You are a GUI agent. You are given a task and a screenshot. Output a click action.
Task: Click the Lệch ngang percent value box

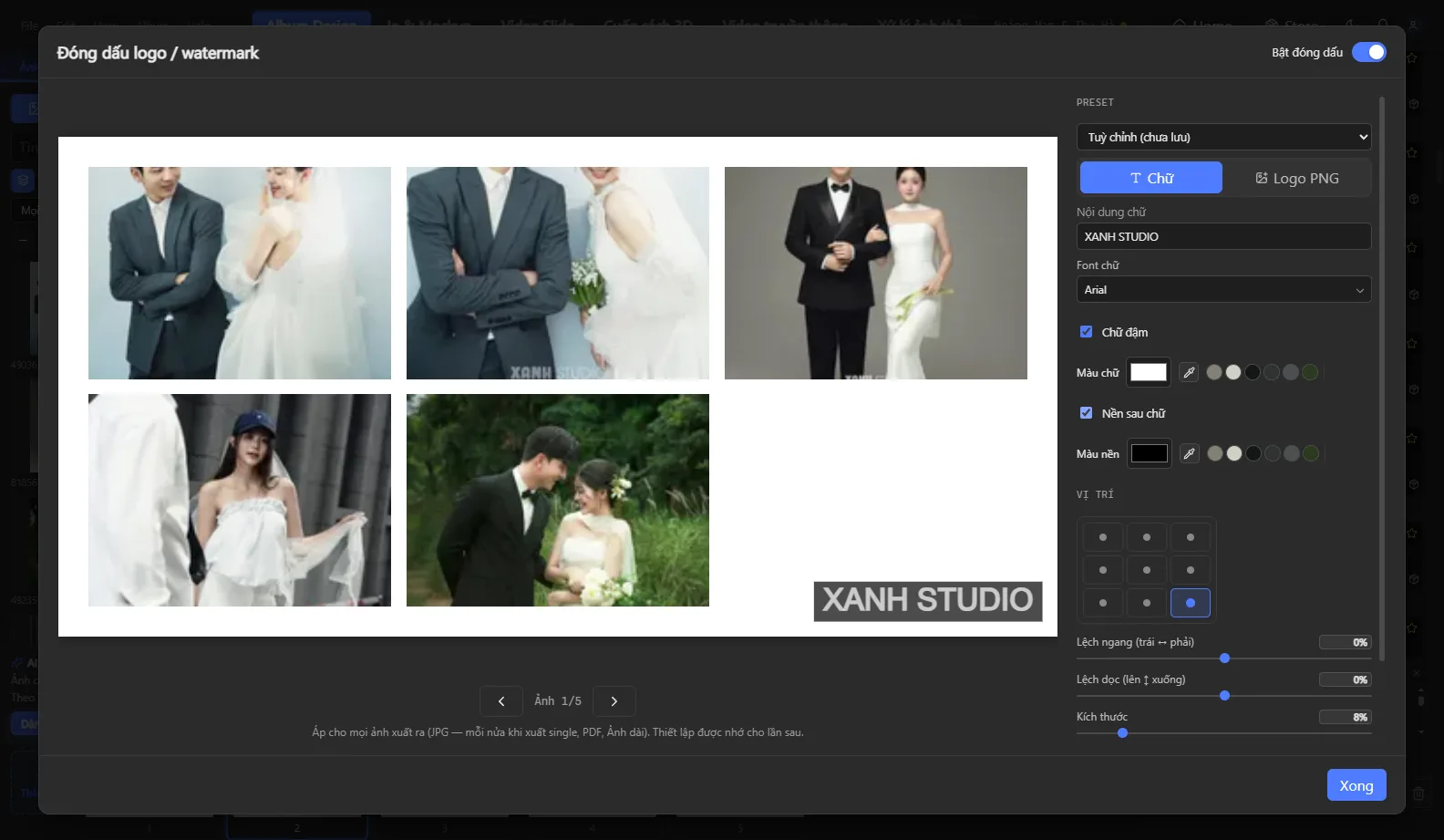point(1345,642)
